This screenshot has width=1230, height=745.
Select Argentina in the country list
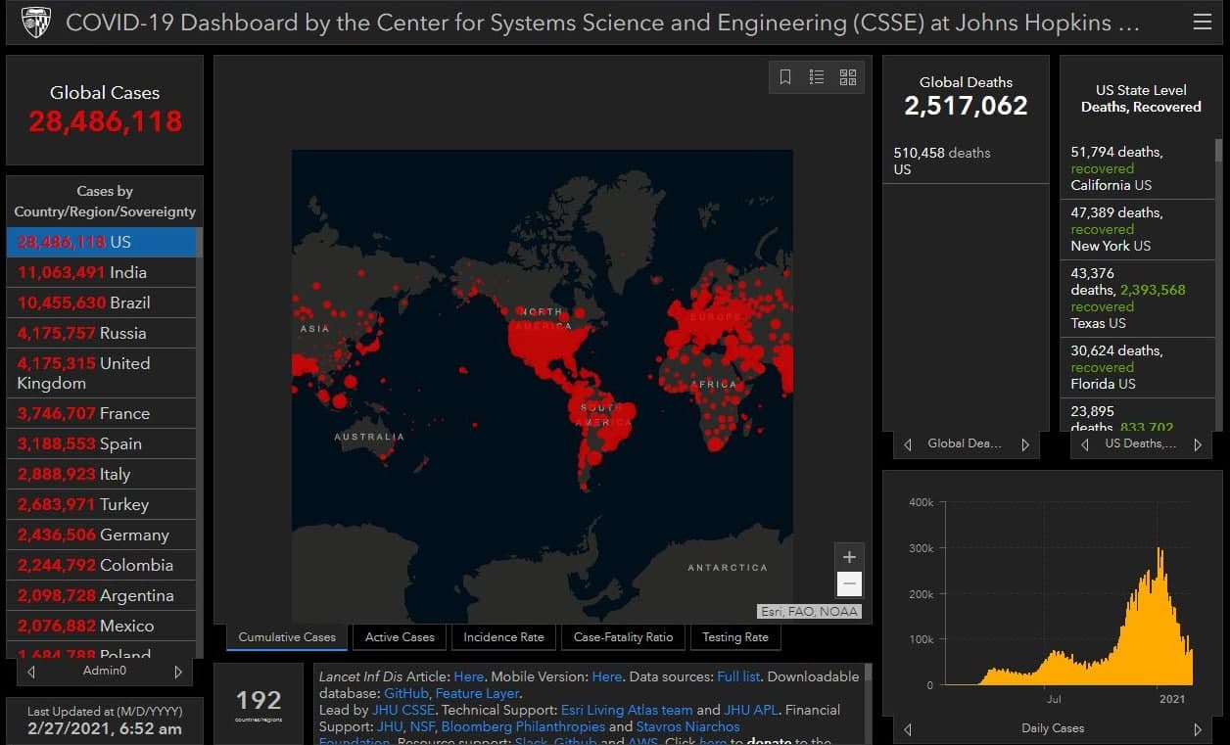[101, 595]
